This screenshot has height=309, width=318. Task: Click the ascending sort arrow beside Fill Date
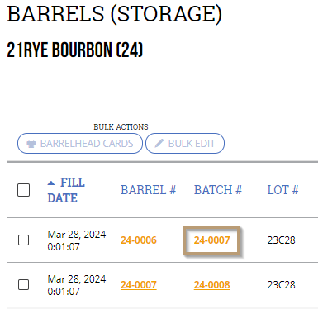coord(51,183)
